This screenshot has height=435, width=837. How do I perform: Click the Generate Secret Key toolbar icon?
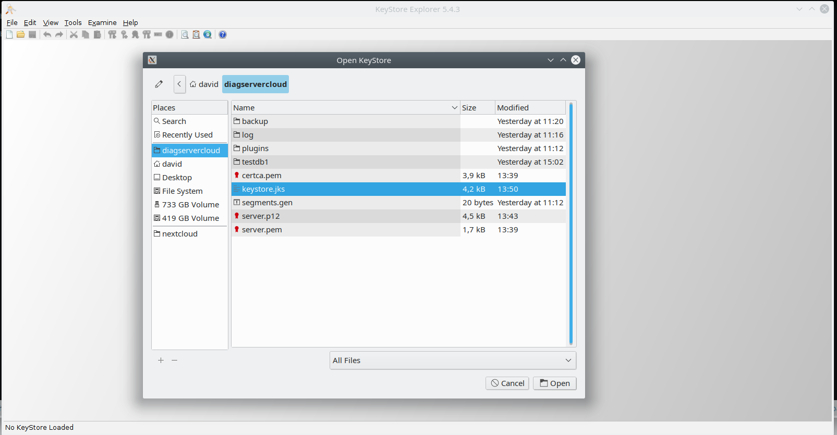coord(124,34)
